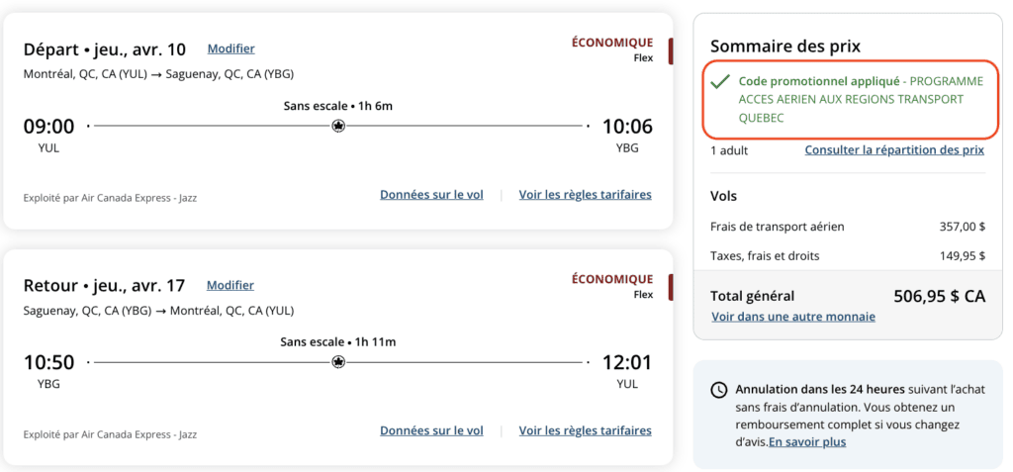Click the return arrival time 12:01

tap(626, 363)
